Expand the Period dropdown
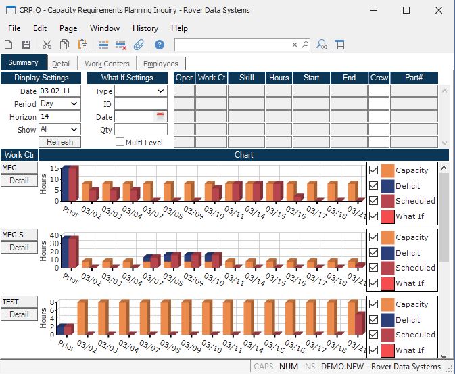Screen dimensions: 455x374 coord(74,104)
